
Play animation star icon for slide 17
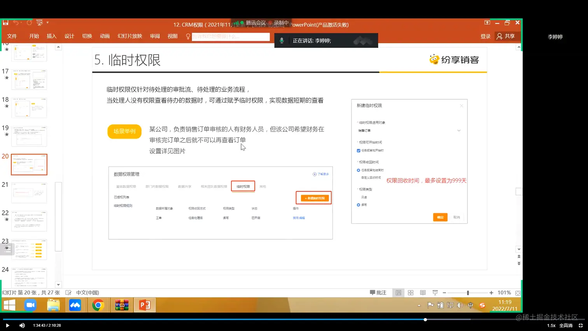point(7,78)
